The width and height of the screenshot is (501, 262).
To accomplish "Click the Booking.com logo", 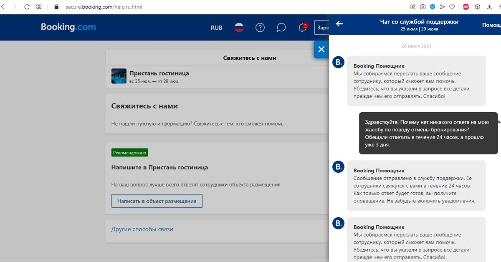I will coord(68,28).
